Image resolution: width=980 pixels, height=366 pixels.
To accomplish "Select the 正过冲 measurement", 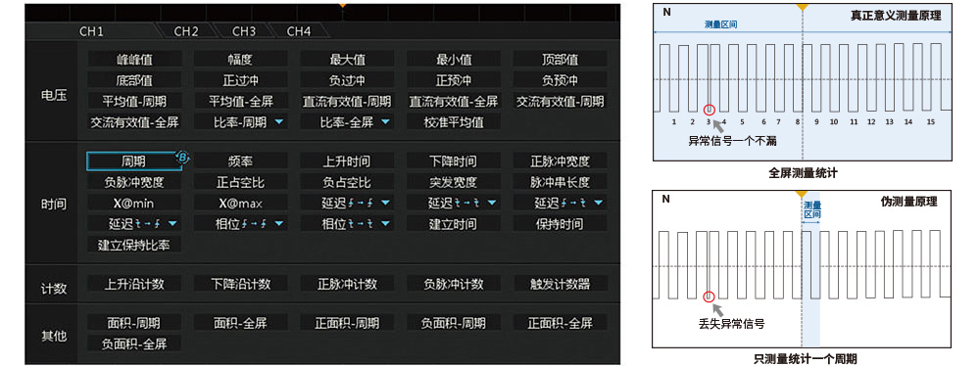I will point(241,80).
